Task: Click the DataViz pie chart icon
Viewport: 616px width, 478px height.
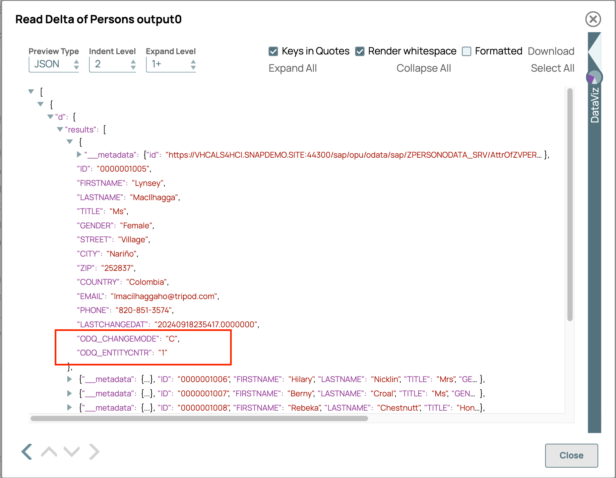Action: [594, 78]
